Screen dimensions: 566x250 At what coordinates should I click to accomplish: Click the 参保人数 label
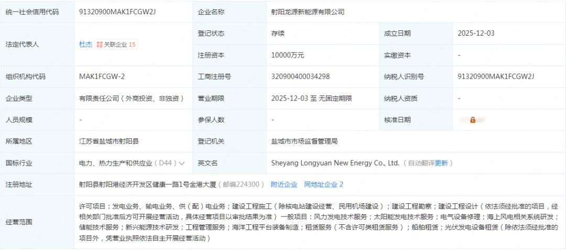coord(211,120)
